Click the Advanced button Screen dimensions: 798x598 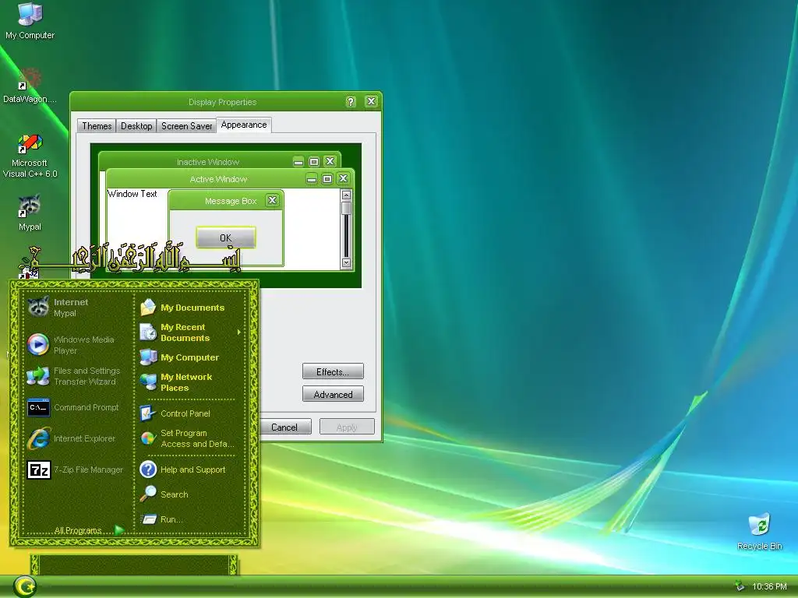[333, 394]
